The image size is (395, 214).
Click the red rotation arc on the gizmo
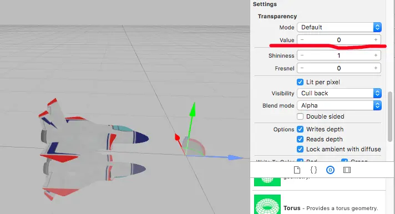tap(200, 144)
